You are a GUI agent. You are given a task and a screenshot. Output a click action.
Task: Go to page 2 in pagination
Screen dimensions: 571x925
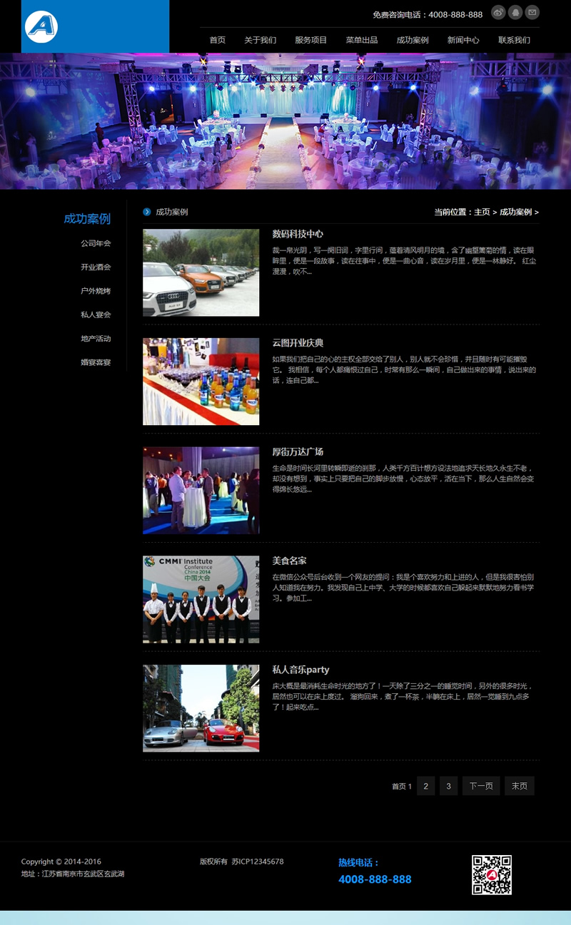[425, 786]
